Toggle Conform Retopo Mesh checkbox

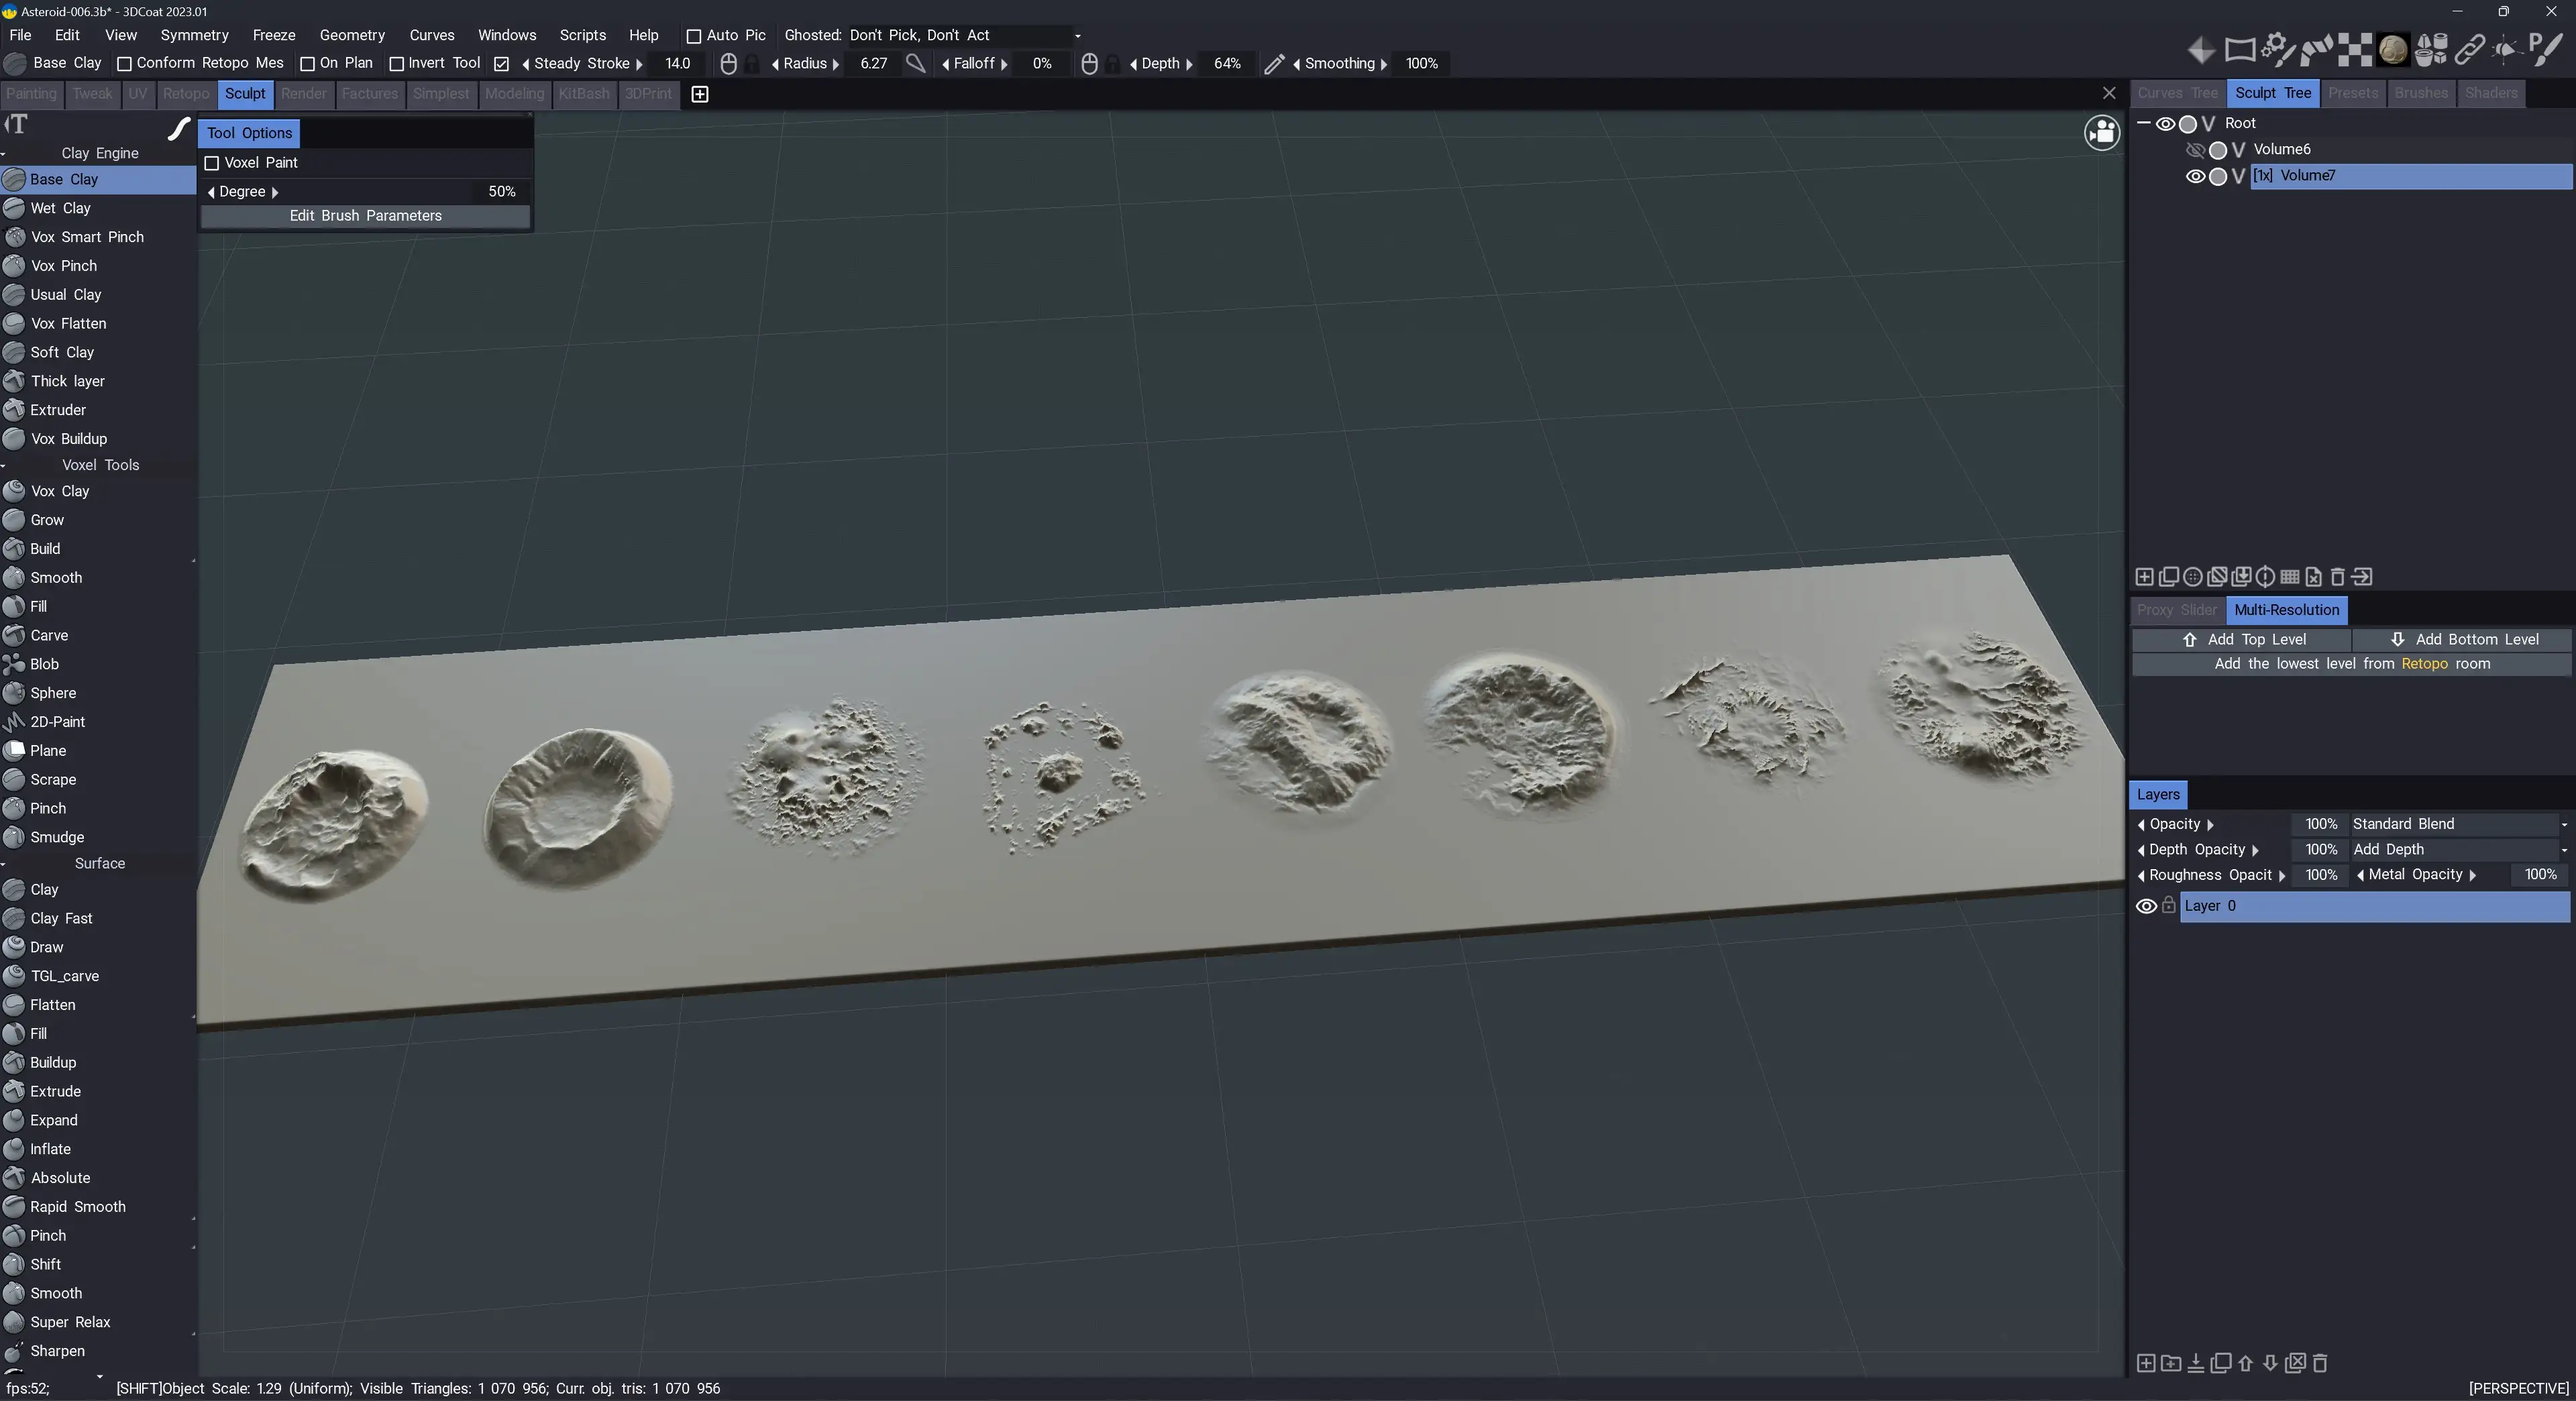click(x=125, y=64)
